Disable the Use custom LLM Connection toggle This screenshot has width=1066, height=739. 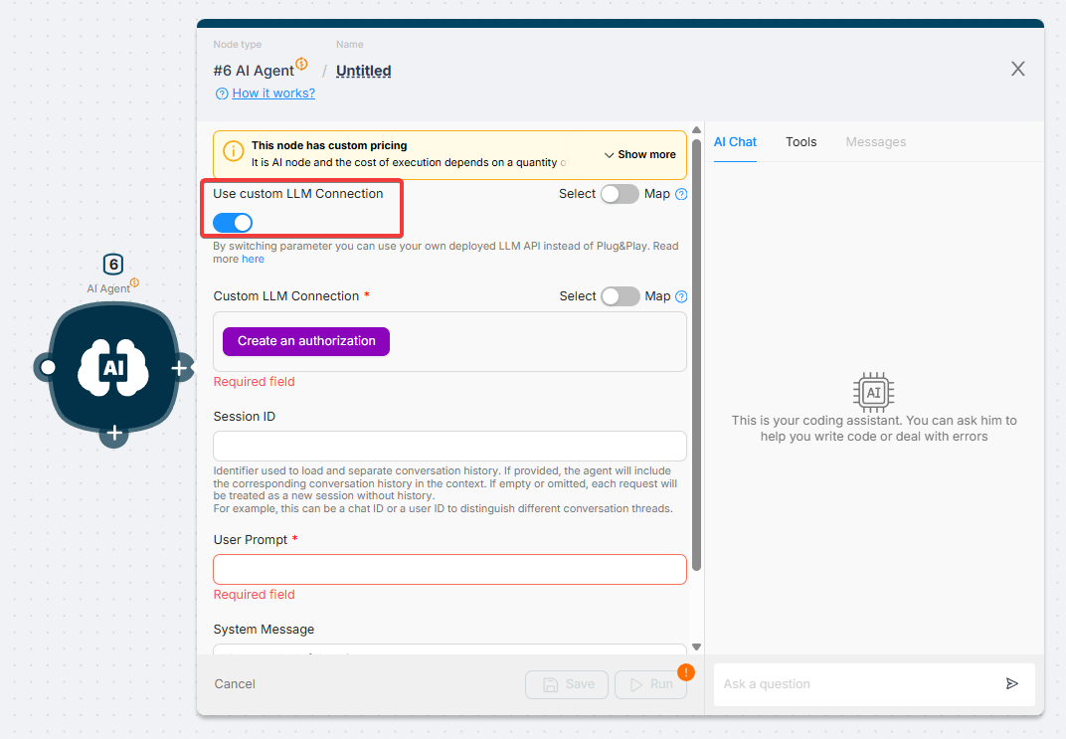[x=232, y=223]
